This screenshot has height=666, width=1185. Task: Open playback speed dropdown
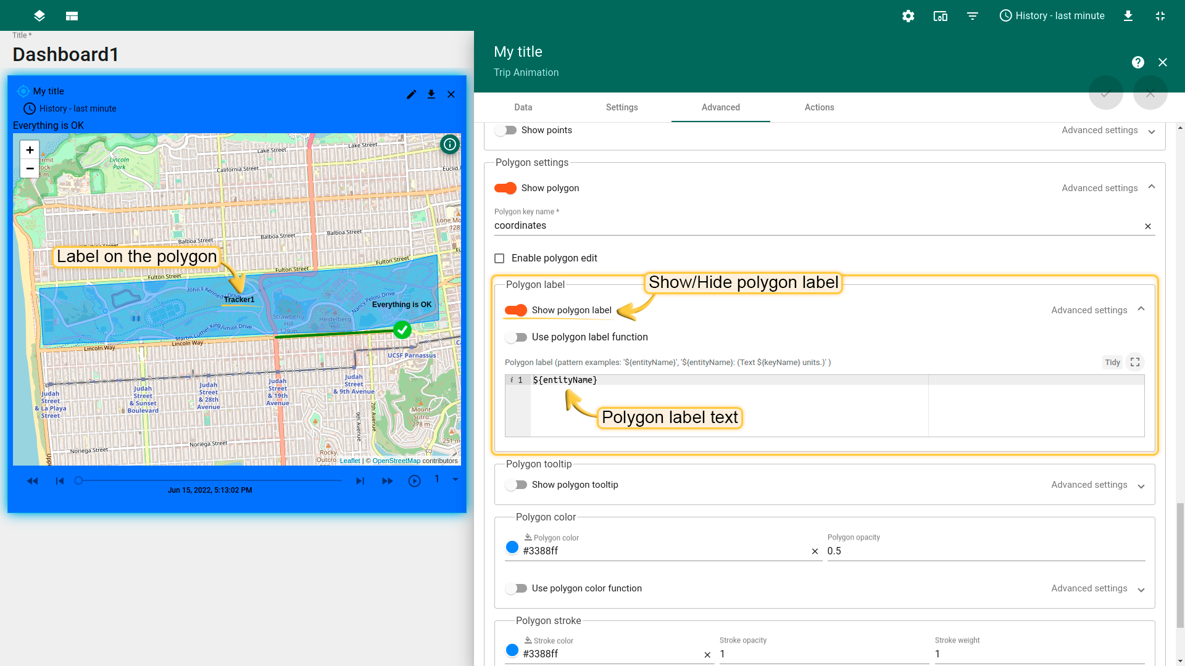pyautogui.click(x=446, y=479)
